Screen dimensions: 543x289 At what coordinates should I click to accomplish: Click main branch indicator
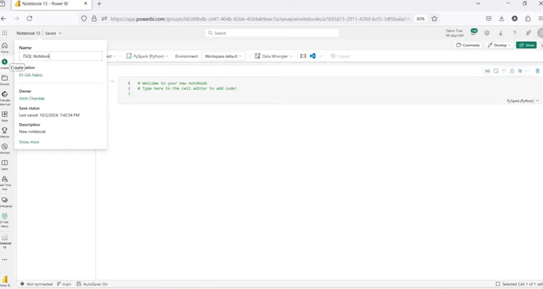[x=64, y=284]
